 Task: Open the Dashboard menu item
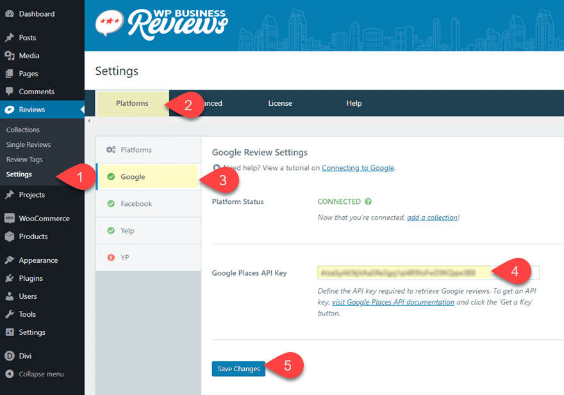click(x=42, y=13)
